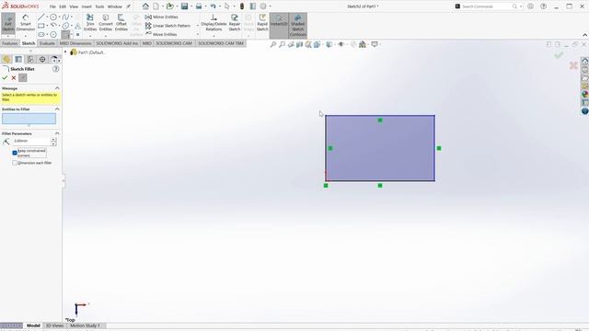Open the Tools menu

[x=99, y=6]
